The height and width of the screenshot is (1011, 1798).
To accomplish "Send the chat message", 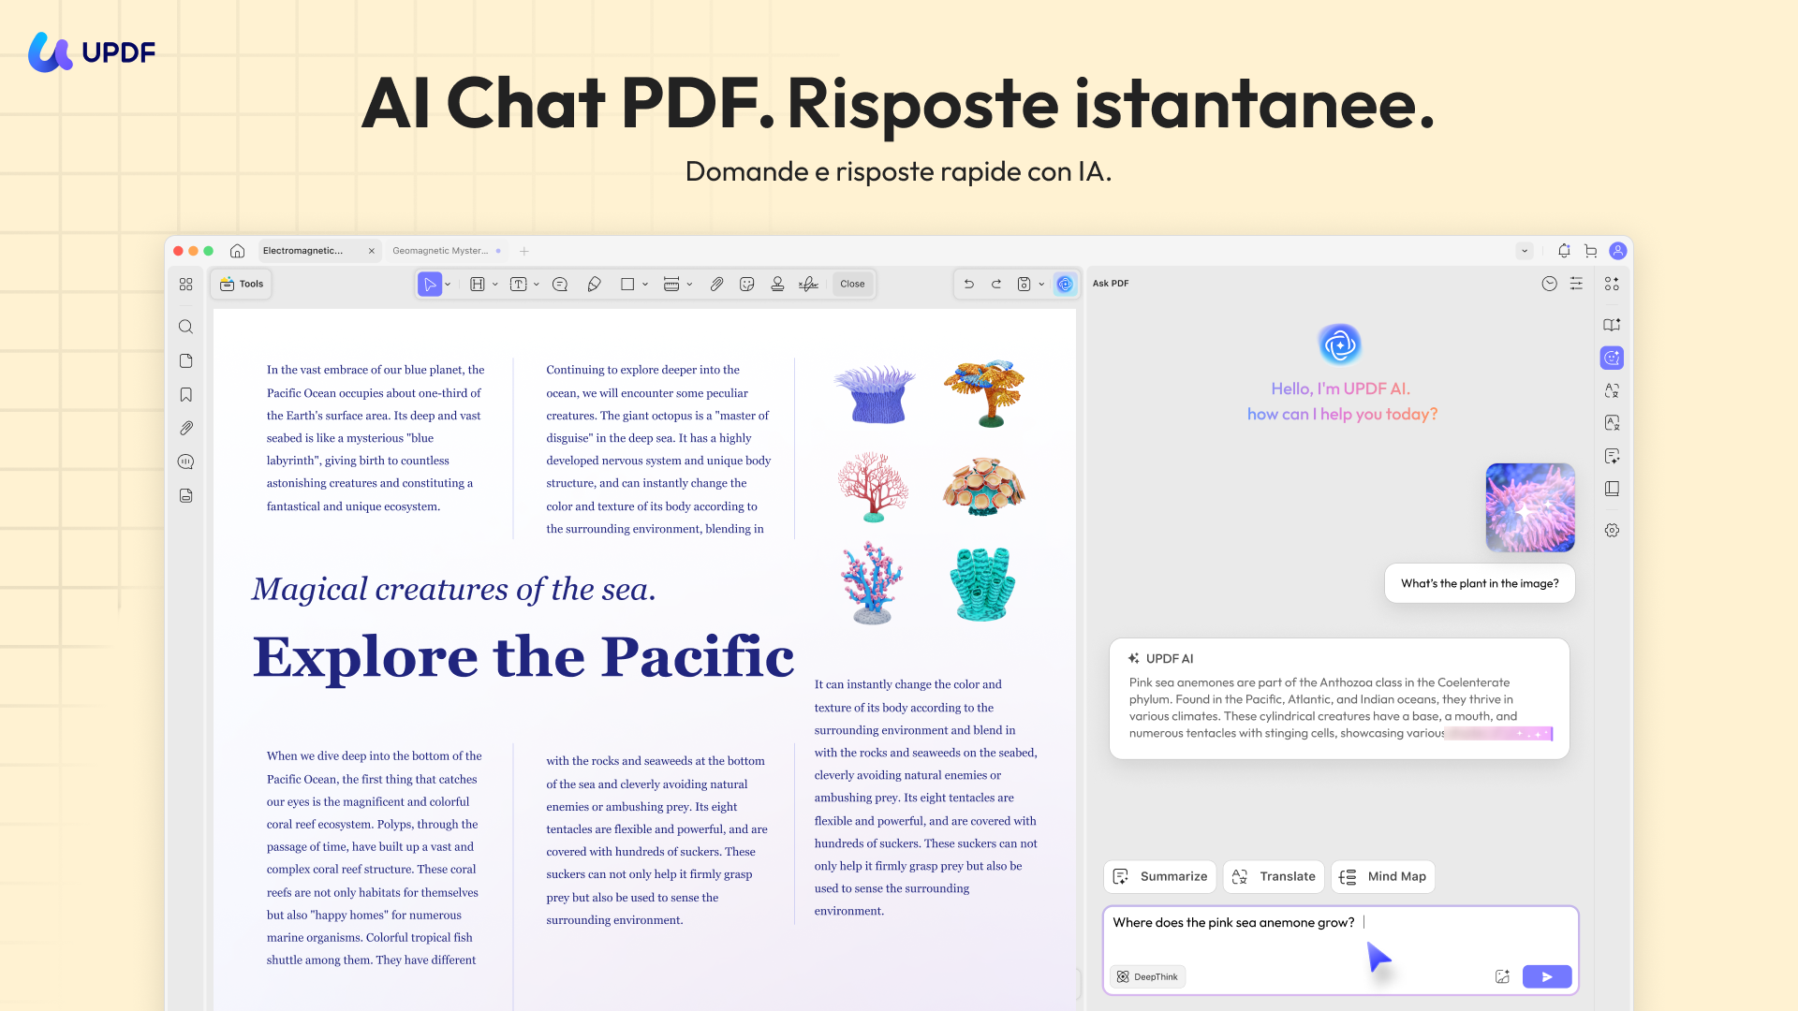I will [x=1547, y=976].
